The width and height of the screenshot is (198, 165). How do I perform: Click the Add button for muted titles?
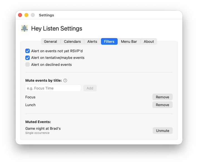point(90,88)
